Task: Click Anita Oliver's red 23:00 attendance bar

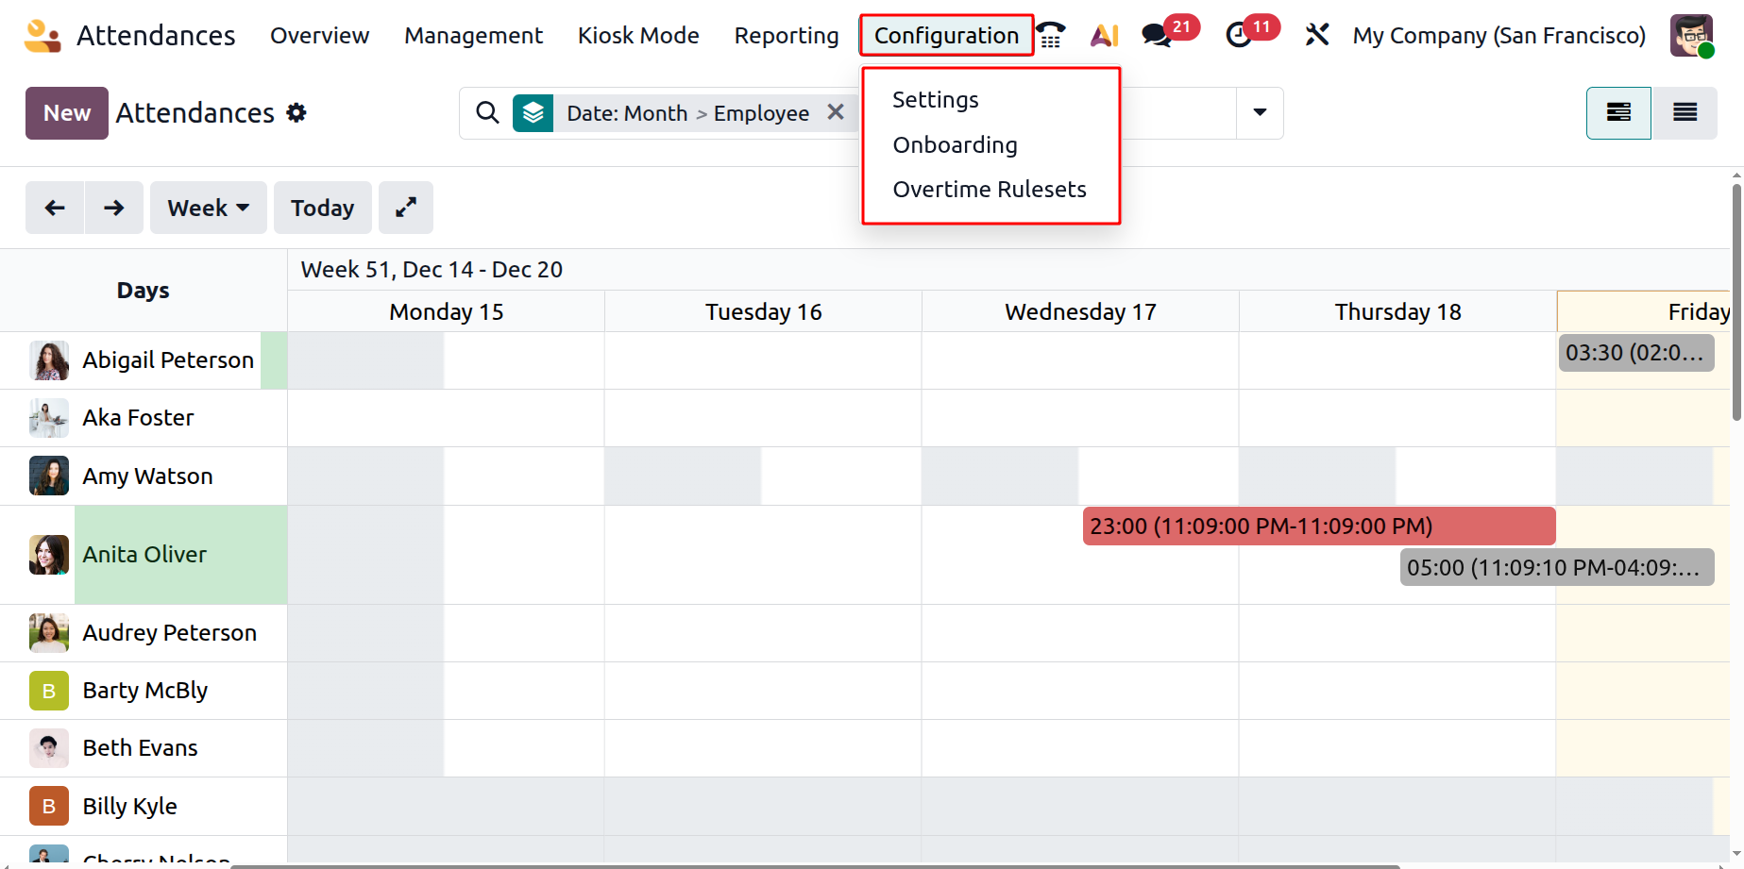Action: (1318, 526)
